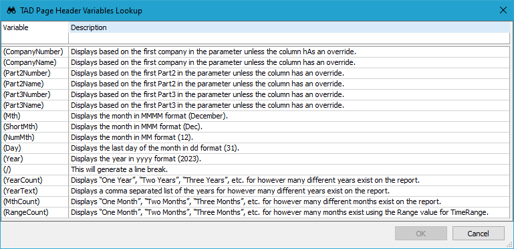Click the Description filter input field
The image size is (514, 249).
coord(289,38)
